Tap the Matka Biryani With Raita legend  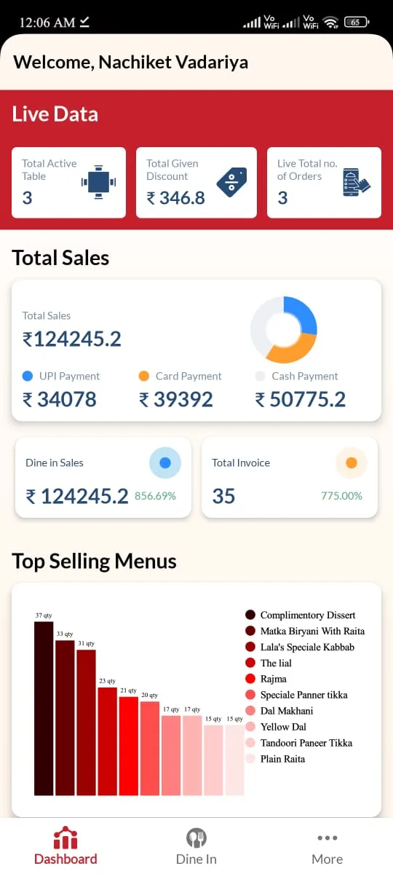tap(305, 631)
